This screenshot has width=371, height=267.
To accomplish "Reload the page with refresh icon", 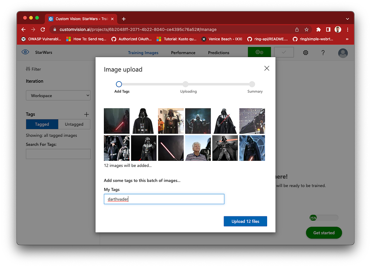I will coord(43,30).
